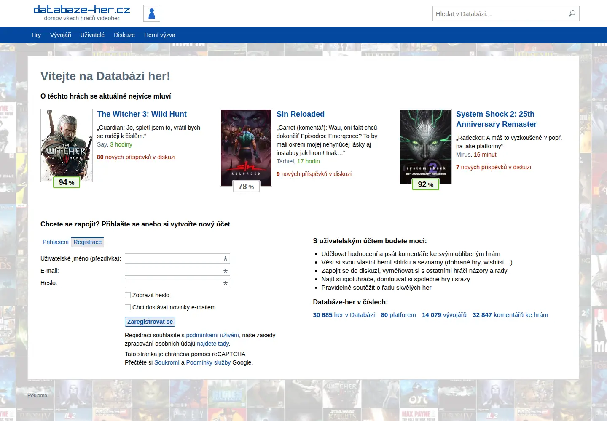The image size is (607, 421).
Task: Open the Vývojáři menu
Action: pos(61,35)
